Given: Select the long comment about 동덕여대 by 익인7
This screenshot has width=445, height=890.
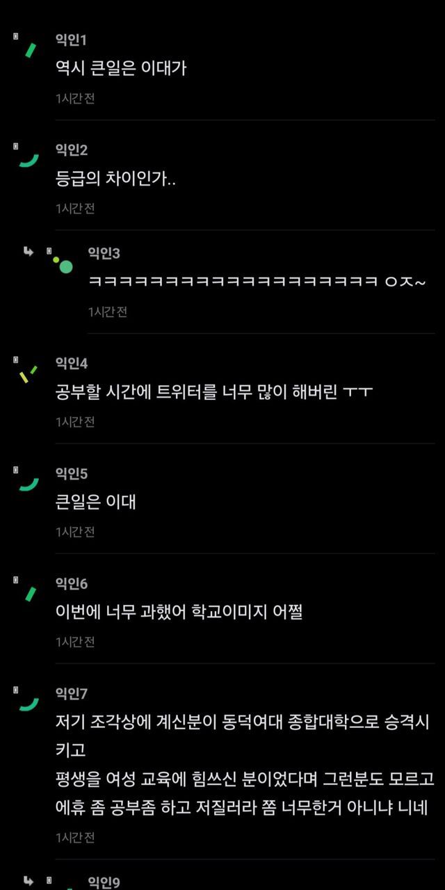Looking at the screenshot, I should pyautogui.click(x=245, y=765).
